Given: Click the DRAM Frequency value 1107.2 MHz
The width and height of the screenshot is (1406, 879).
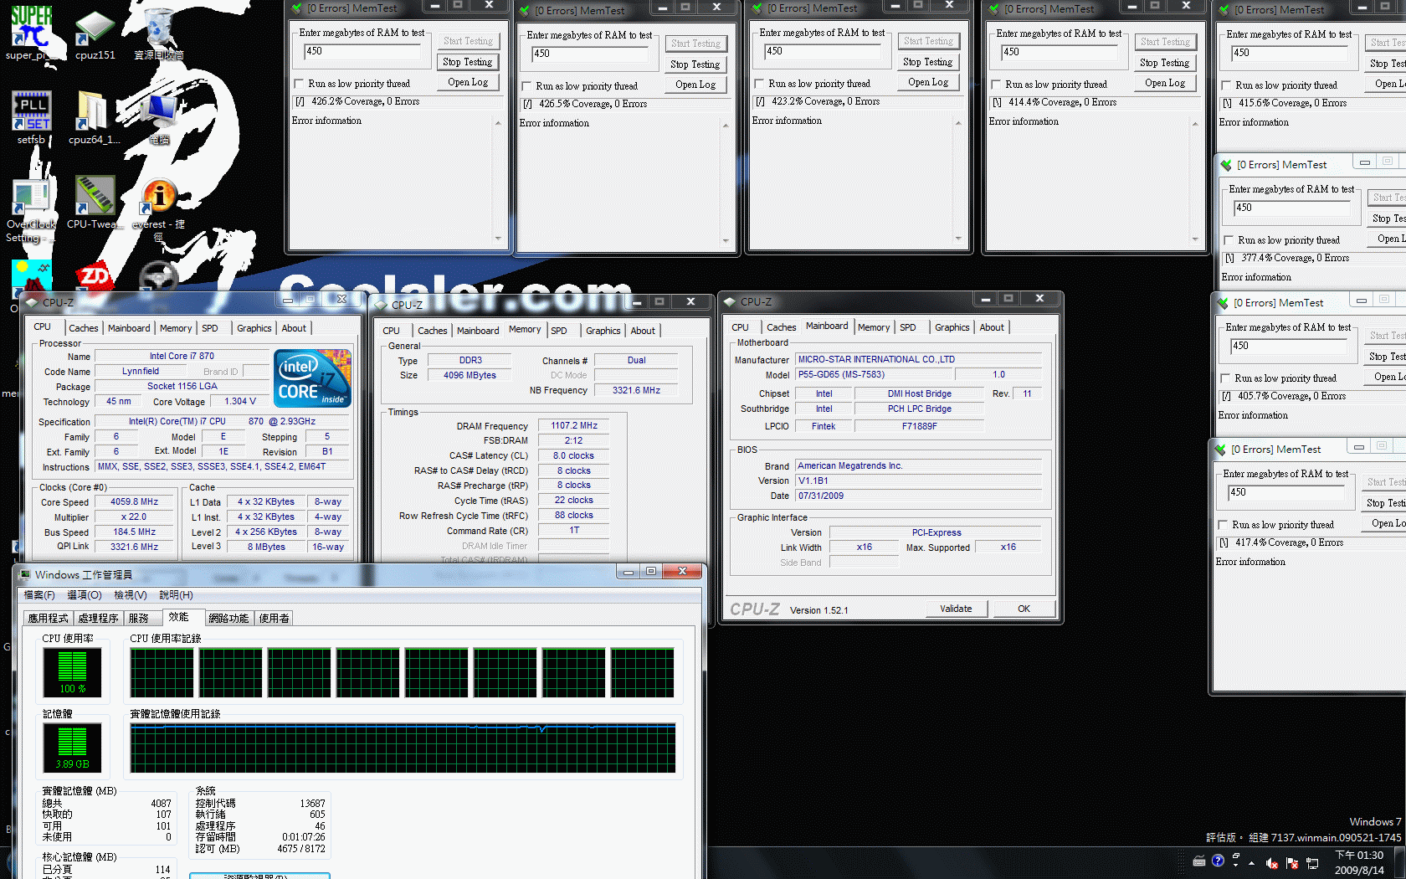Looking at the screenshot, I should tap(574, 425).
